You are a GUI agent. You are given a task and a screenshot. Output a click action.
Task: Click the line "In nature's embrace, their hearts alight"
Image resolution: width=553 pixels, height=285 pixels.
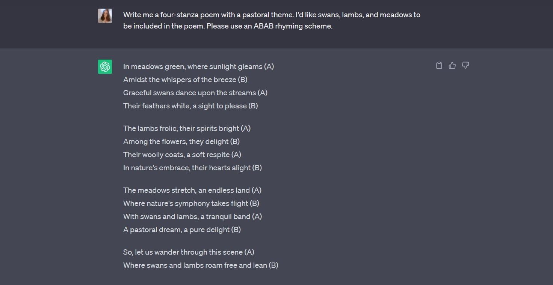click(x=192, y=168)
